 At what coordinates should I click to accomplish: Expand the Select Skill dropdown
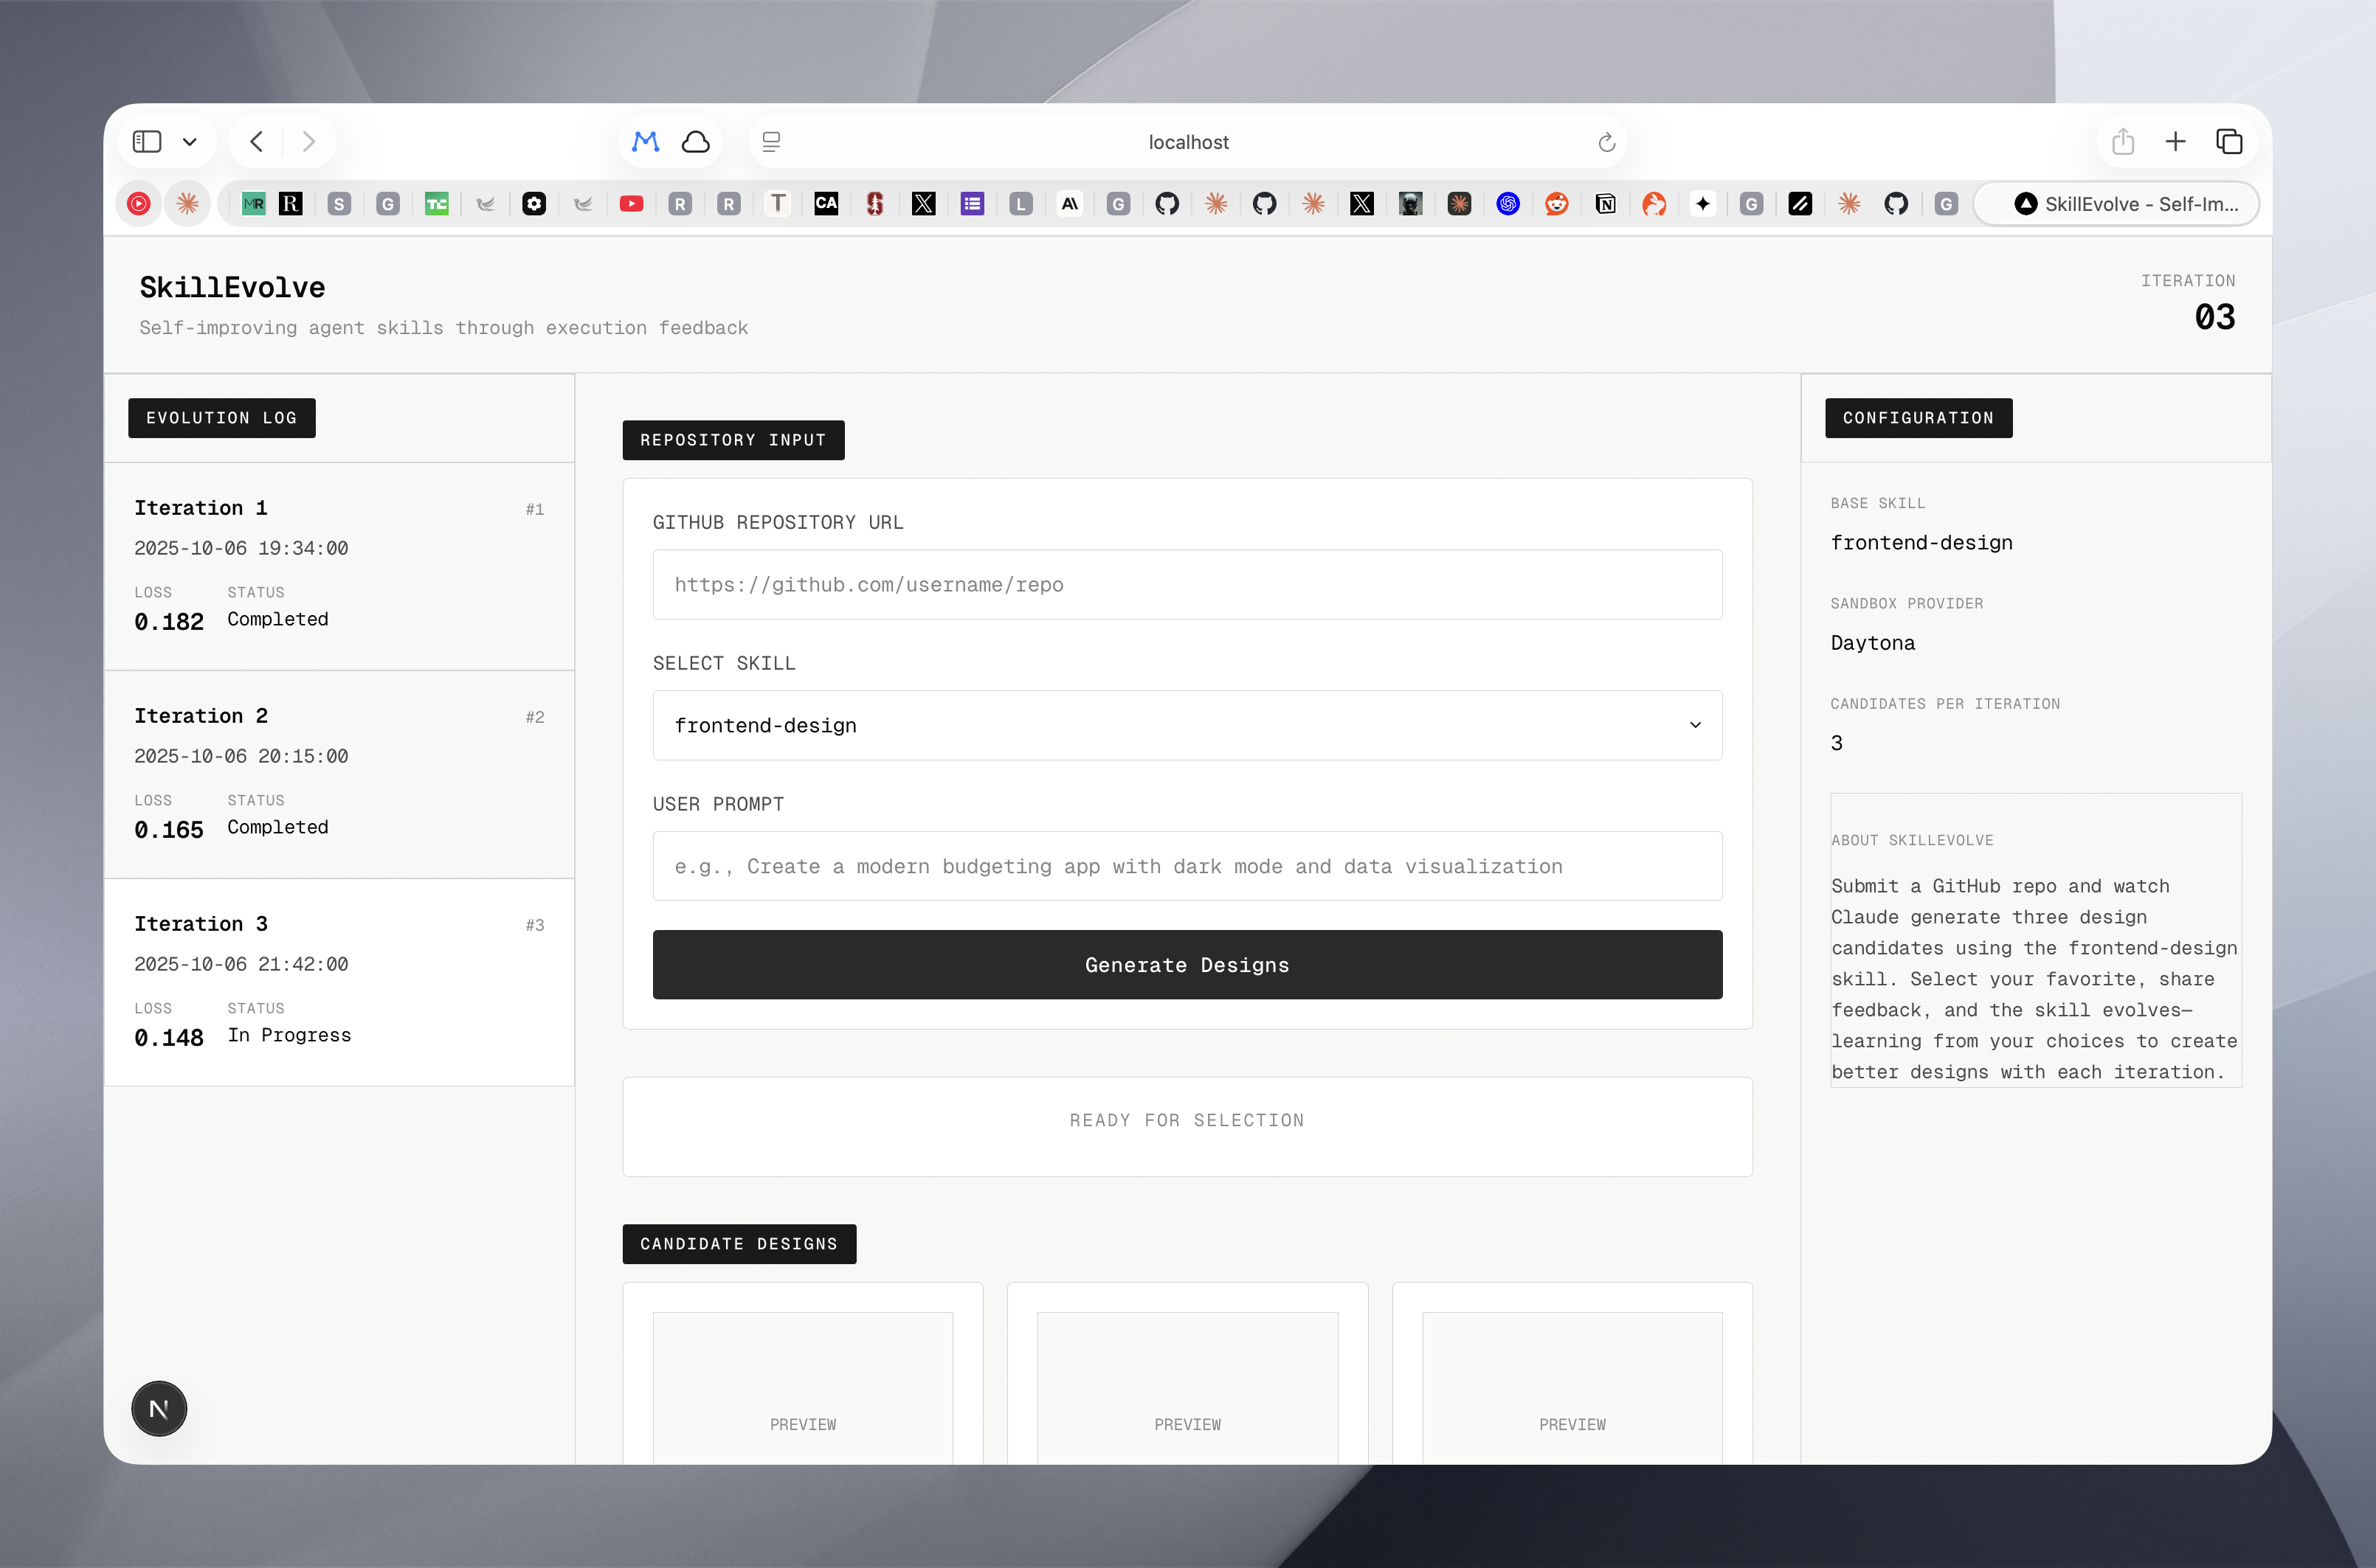pyautogui.click(x=1187, y=725)
